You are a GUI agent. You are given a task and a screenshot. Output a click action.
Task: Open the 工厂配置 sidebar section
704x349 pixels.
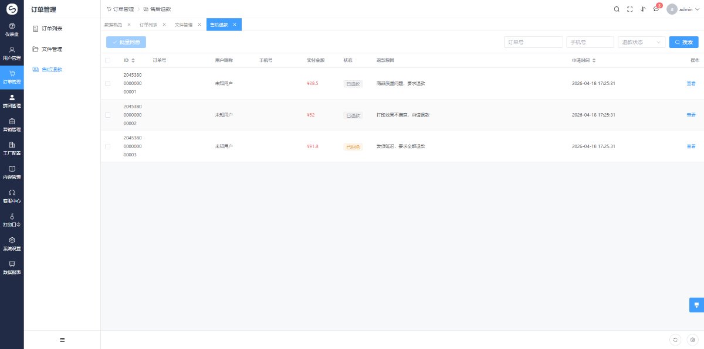(x=12, y=148)
